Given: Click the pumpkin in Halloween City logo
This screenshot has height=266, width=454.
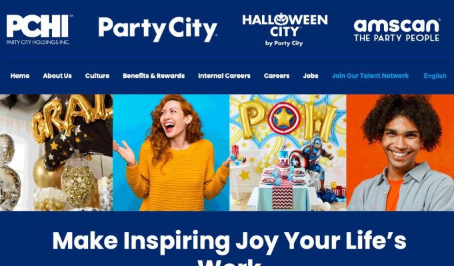Looking at the screenshot, I should tap(280, 19).
